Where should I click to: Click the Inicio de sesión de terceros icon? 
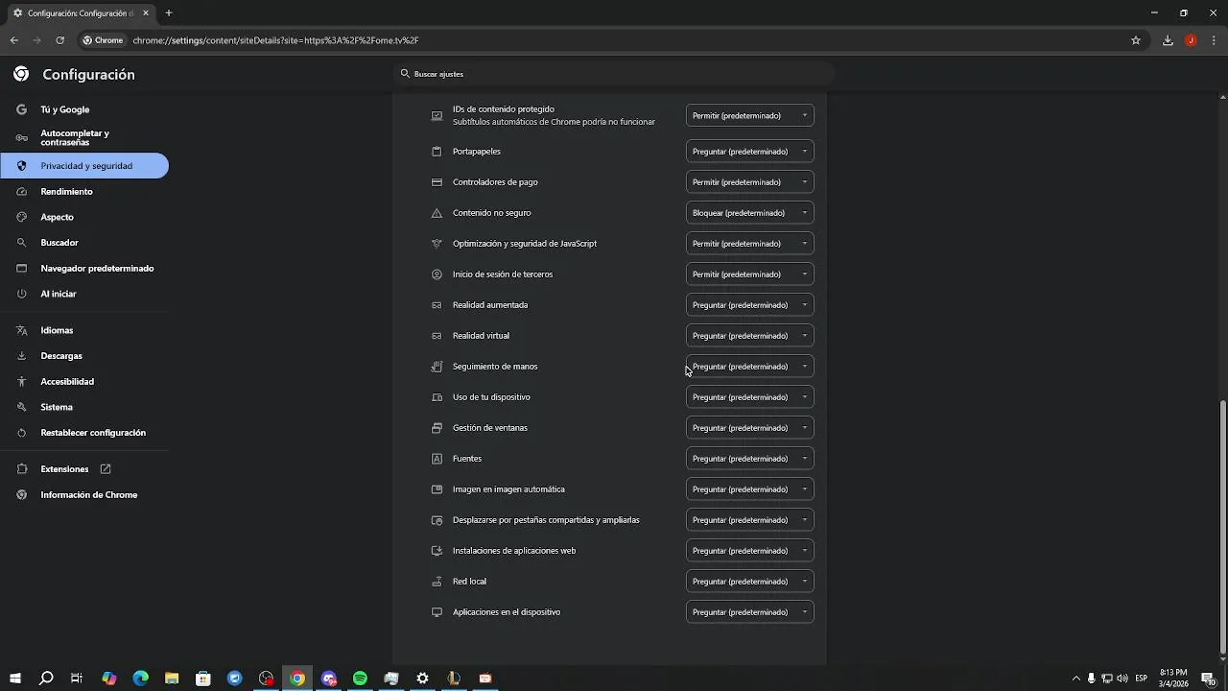pyautogui.click(x=437, y=274)
